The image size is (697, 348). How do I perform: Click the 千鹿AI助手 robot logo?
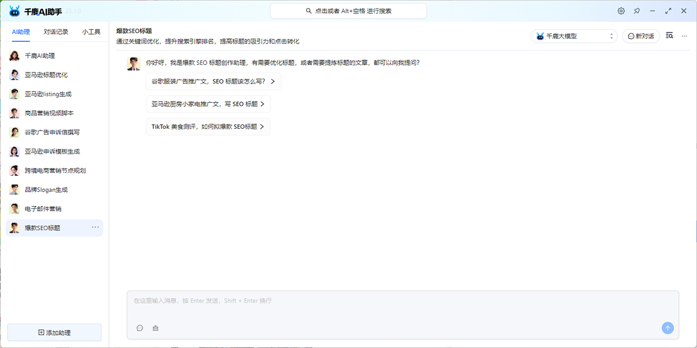coord(13,10)
